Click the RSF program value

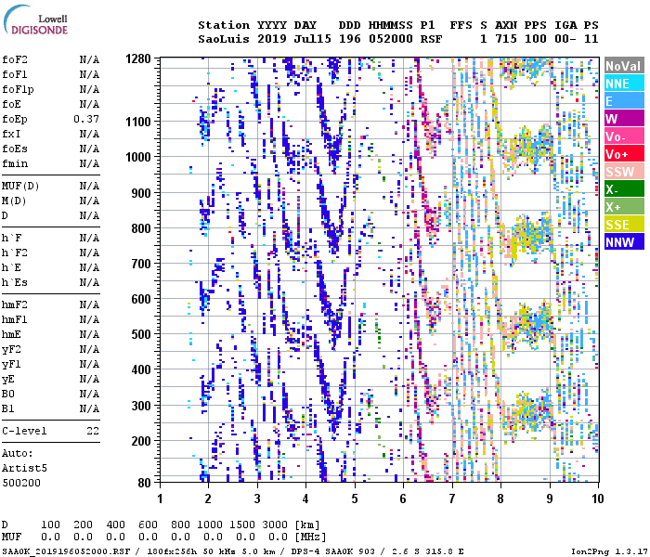pyautogui.click(x=431, y=39)
